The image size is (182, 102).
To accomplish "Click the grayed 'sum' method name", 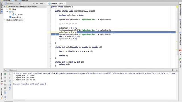I will (68, 62).
